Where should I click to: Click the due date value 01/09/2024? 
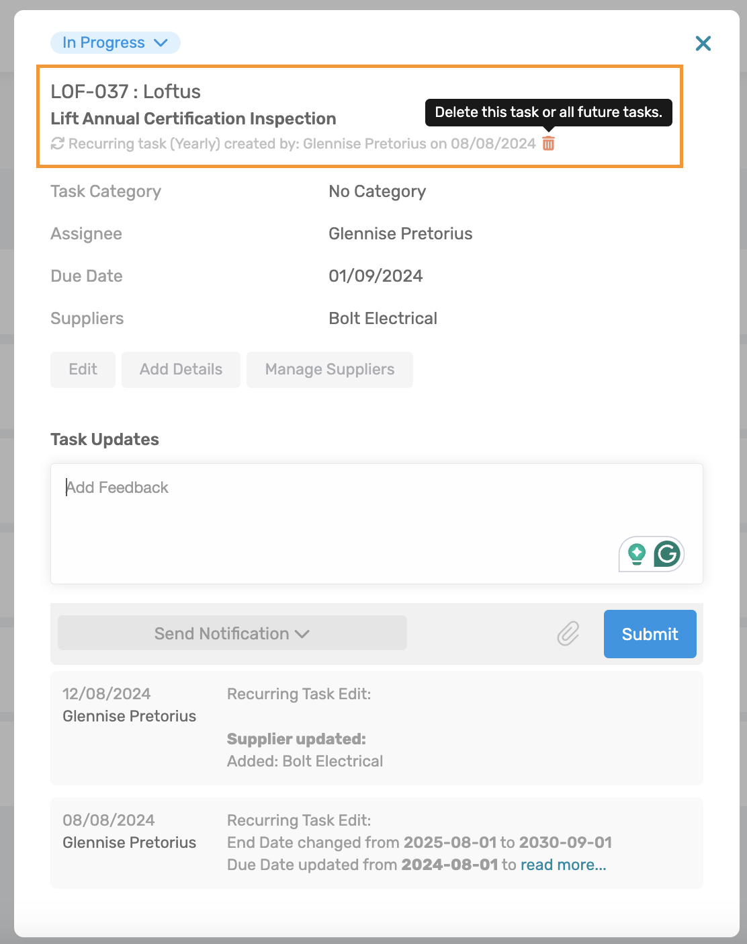(x=376, y=276)
